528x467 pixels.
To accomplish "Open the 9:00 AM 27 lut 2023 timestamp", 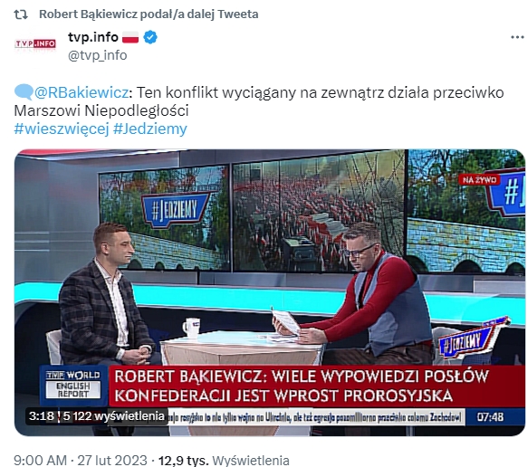I will (81, 460).
